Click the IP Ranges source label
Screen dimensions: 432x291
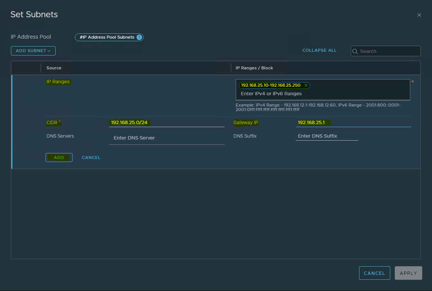(x=58, y=82)
